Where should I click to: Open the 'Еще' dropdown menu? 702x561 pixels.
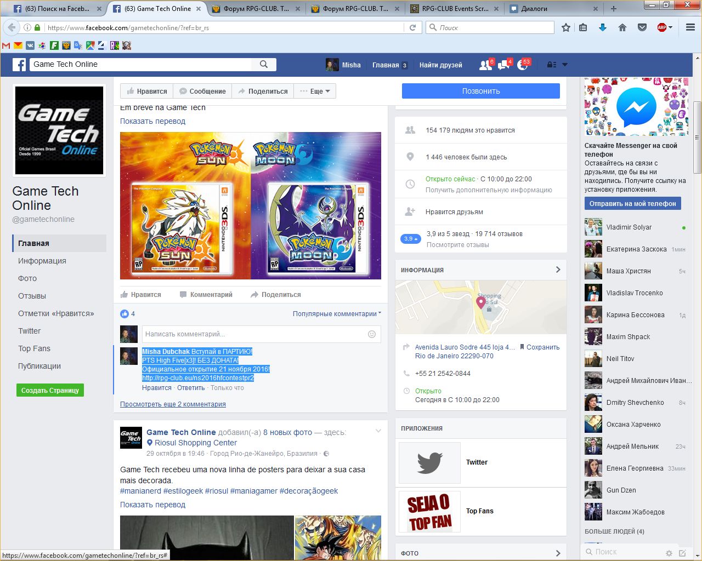[x=315, y=91]
